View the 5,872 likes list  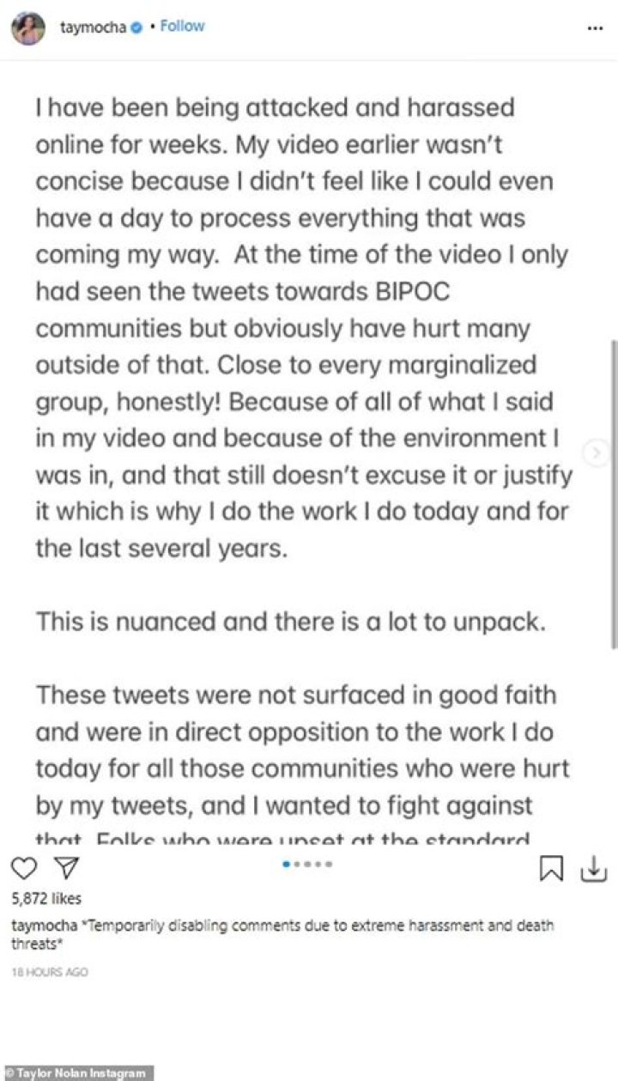(46, 899)
